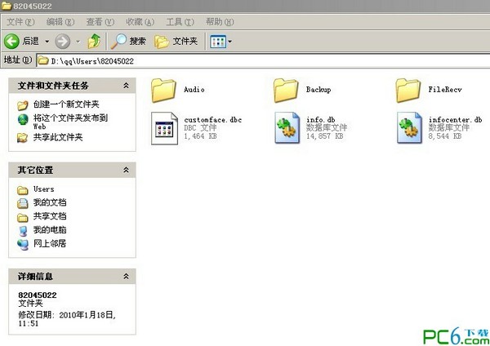Toggle the Folders (文件夹) pane button
This screenshot has width=490, height=346.
(x=176, y=42)
